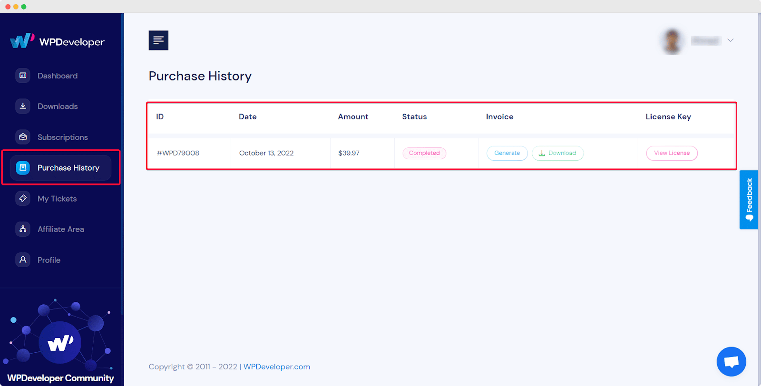Click the Subscriptions envelope icon
The image size is (761, 386).
[x=23, y=137]
